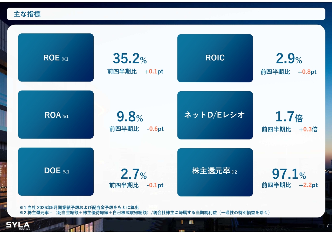Click page number 7
The width and height of the screenshot is (332, 234).
point(327,225)
